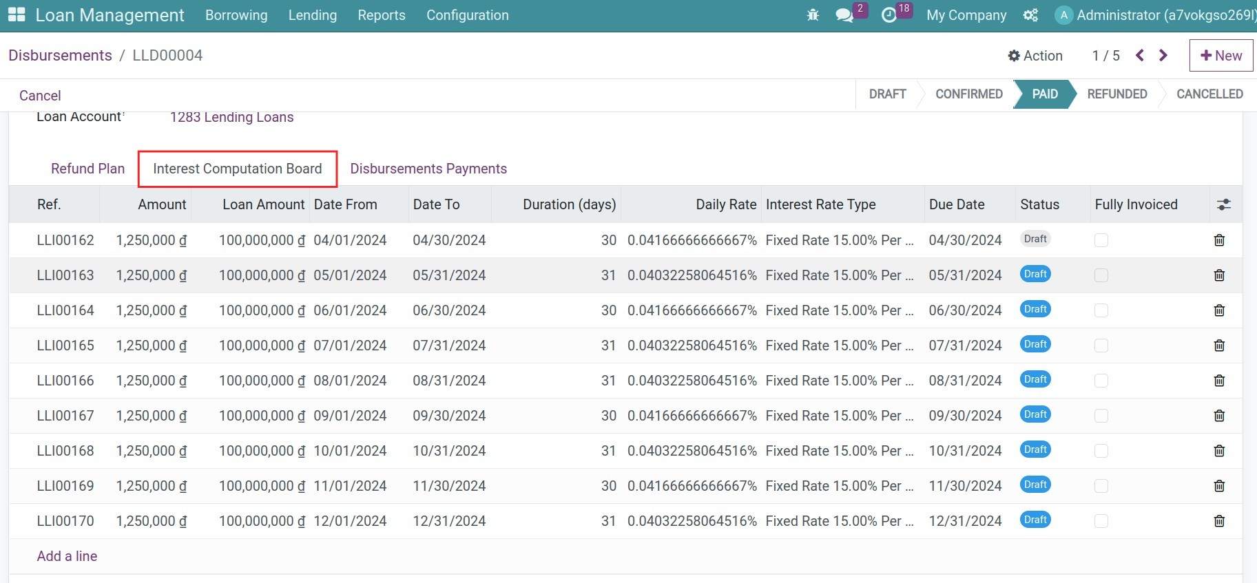Open activities clock icon
1257x583 pixels.
pyautogui.click(x=889, y=15)
